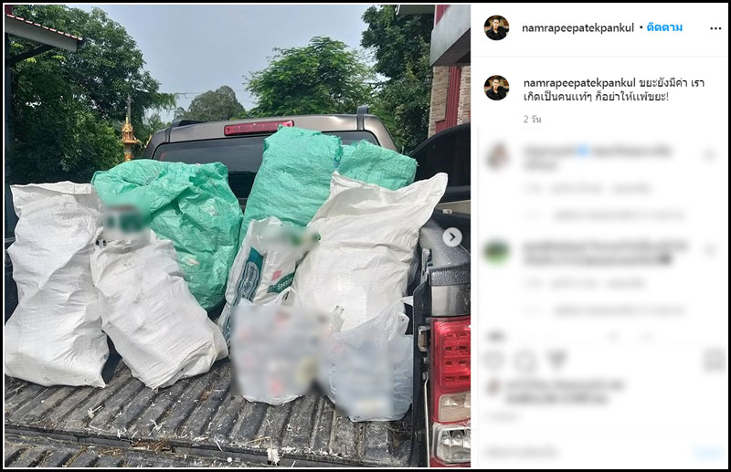Open first commenter's profile avatar
The width and height of the screenshot is (731, 472).
496,155
